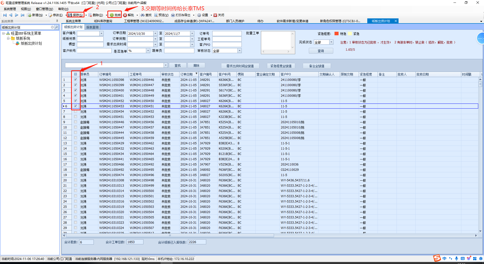Open the input method soft keyboard icon
This screenshot has height=264, width=484.
click(x=463, y=258)
